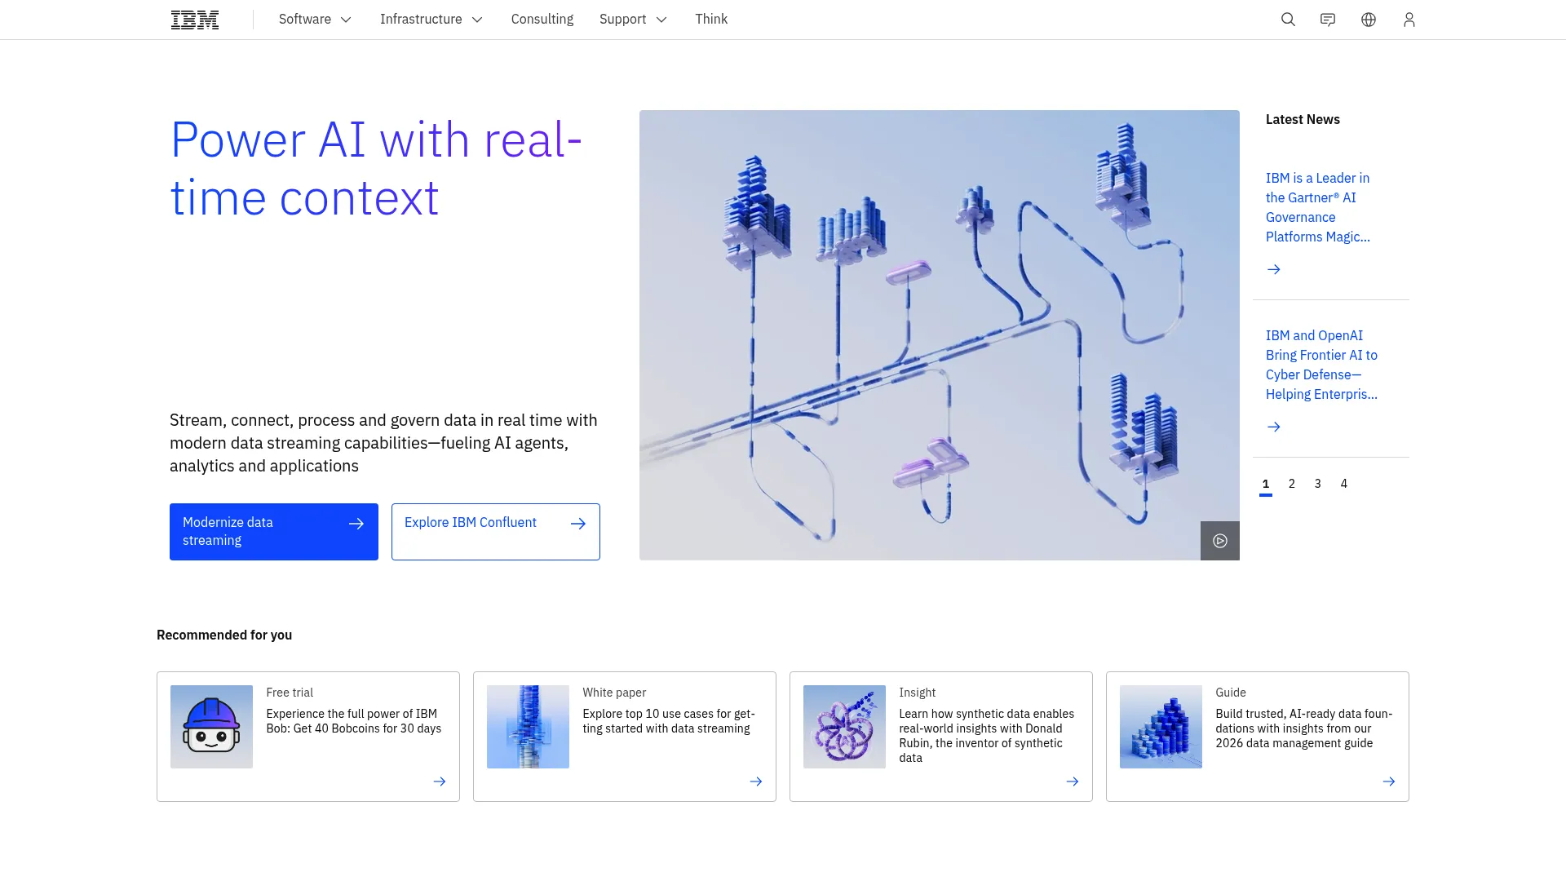Click the hero data streaming illustration
Viewport: 1566px width, 881px height.
pyautogui.click(x=940, y=335)
